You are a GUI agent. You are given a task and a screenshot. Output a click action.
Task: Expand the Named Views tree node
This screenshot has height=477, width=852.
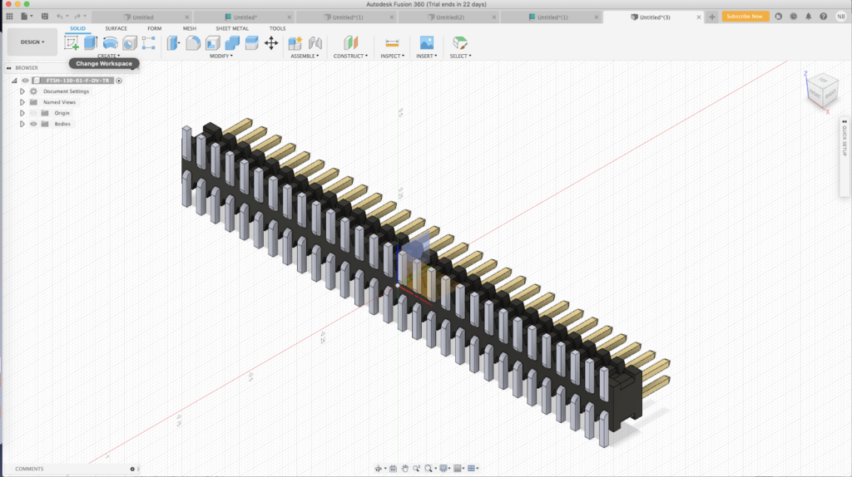(x=22, y=102)
